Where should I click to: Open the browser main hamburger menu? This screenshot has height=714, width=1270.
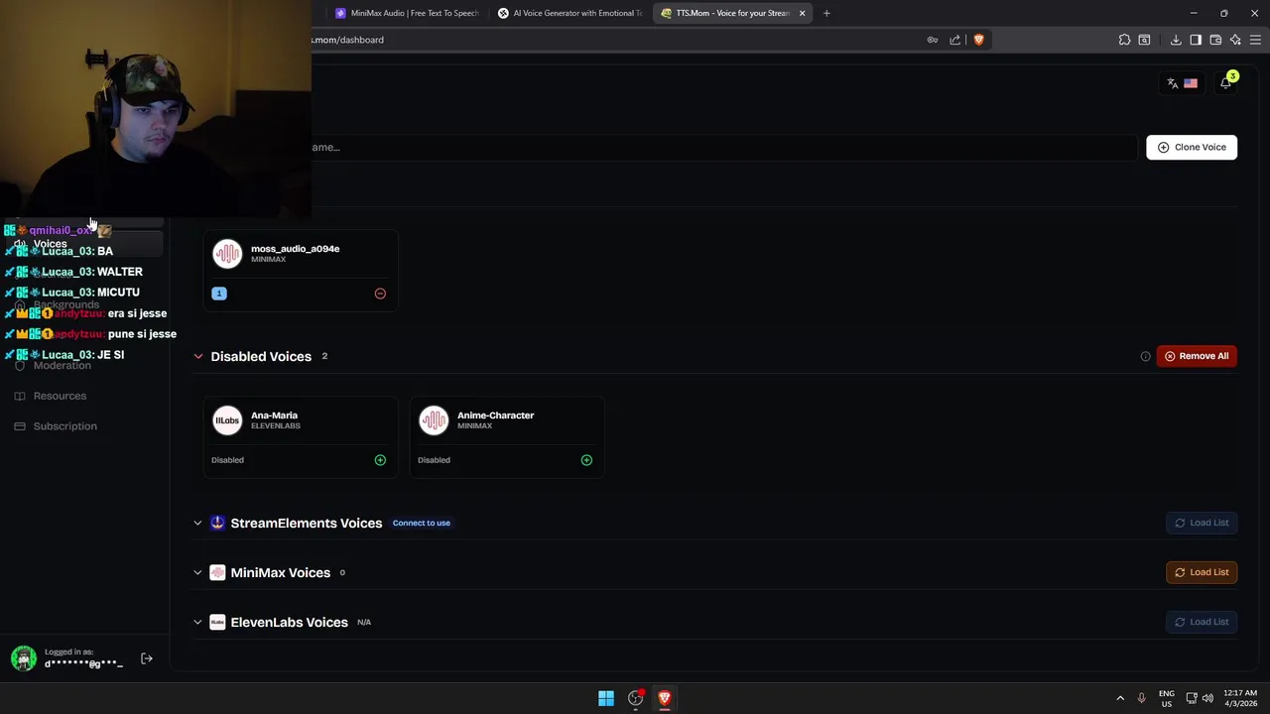pyautogui.click(x=1255, y=40)
